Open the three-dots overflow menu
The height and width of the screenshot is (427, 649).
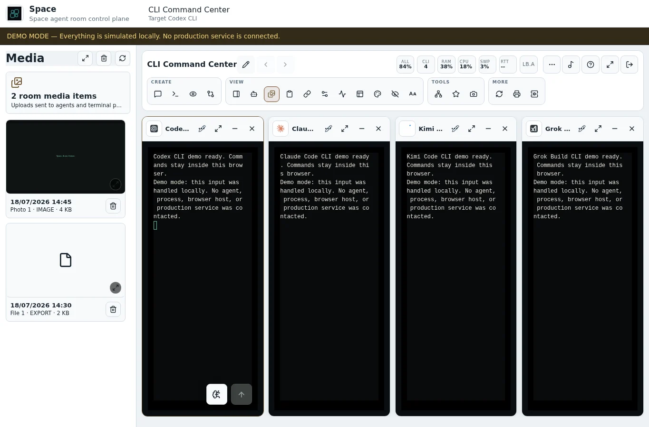tap(552, 65)
